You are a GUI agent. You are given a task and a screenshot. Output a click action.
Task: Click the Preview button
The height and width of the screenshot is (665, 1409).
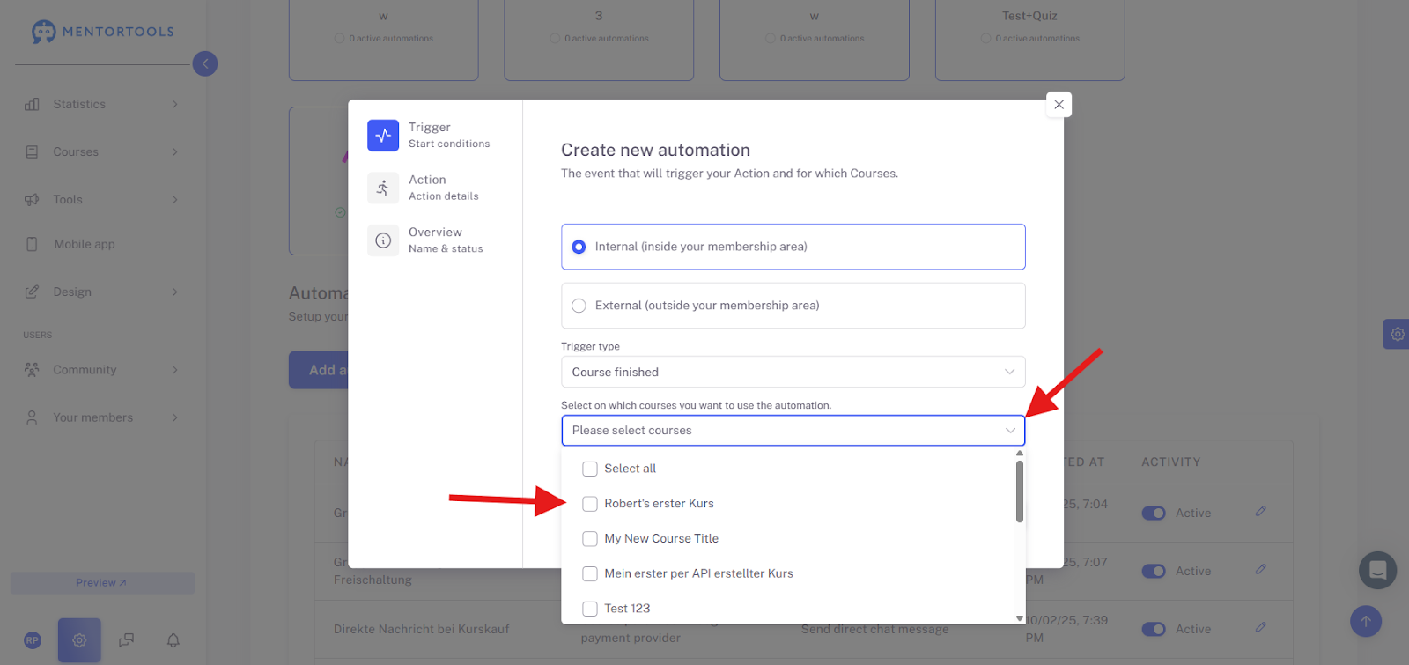coord(102,583)
